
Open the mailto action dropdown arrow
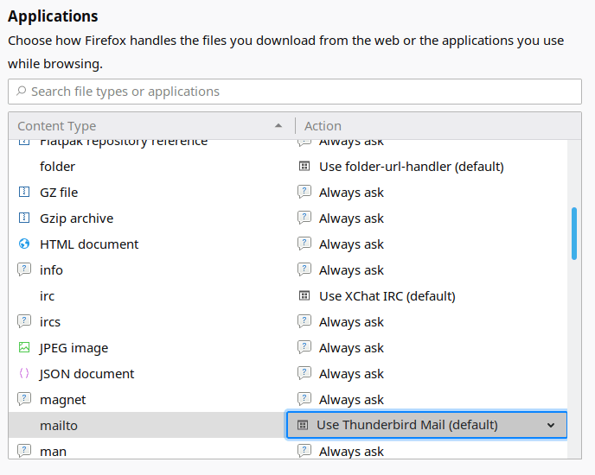[x=551, y=425]
